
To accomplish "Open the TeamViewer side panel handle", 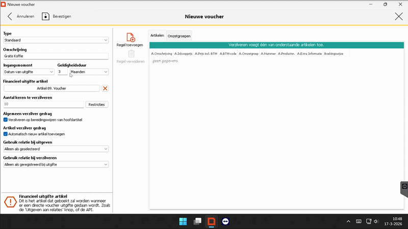I will coord(404,187).
